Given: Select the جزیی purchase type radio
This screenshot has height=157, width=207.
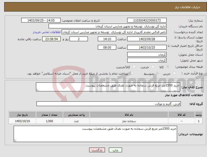Looking at the screenshot, I should click(174, 73).
